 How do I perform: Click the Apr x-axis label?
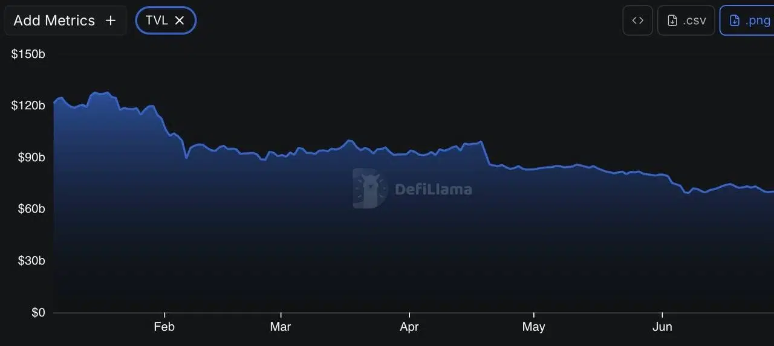point(409,327)
